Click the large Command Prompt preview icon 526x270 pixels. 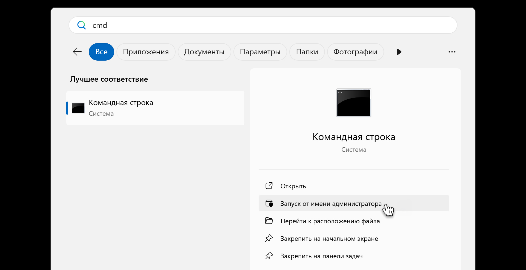[353, 103]
